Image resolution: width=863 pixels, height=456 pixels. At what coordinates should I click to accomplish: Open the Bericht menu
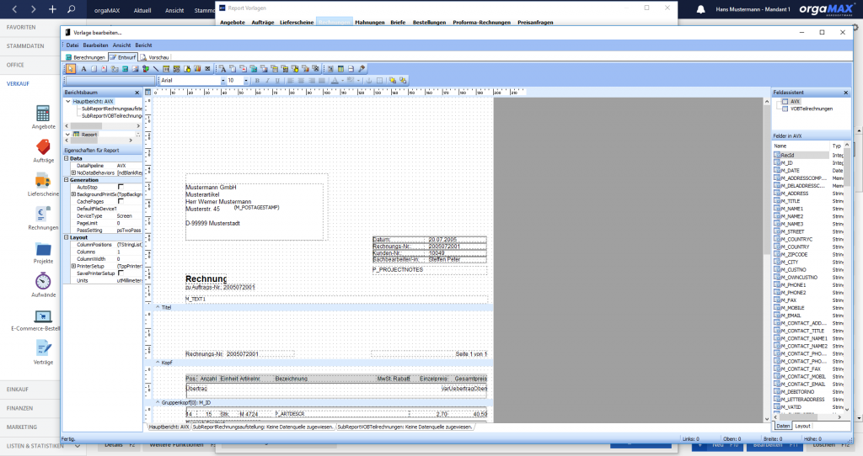143,45
